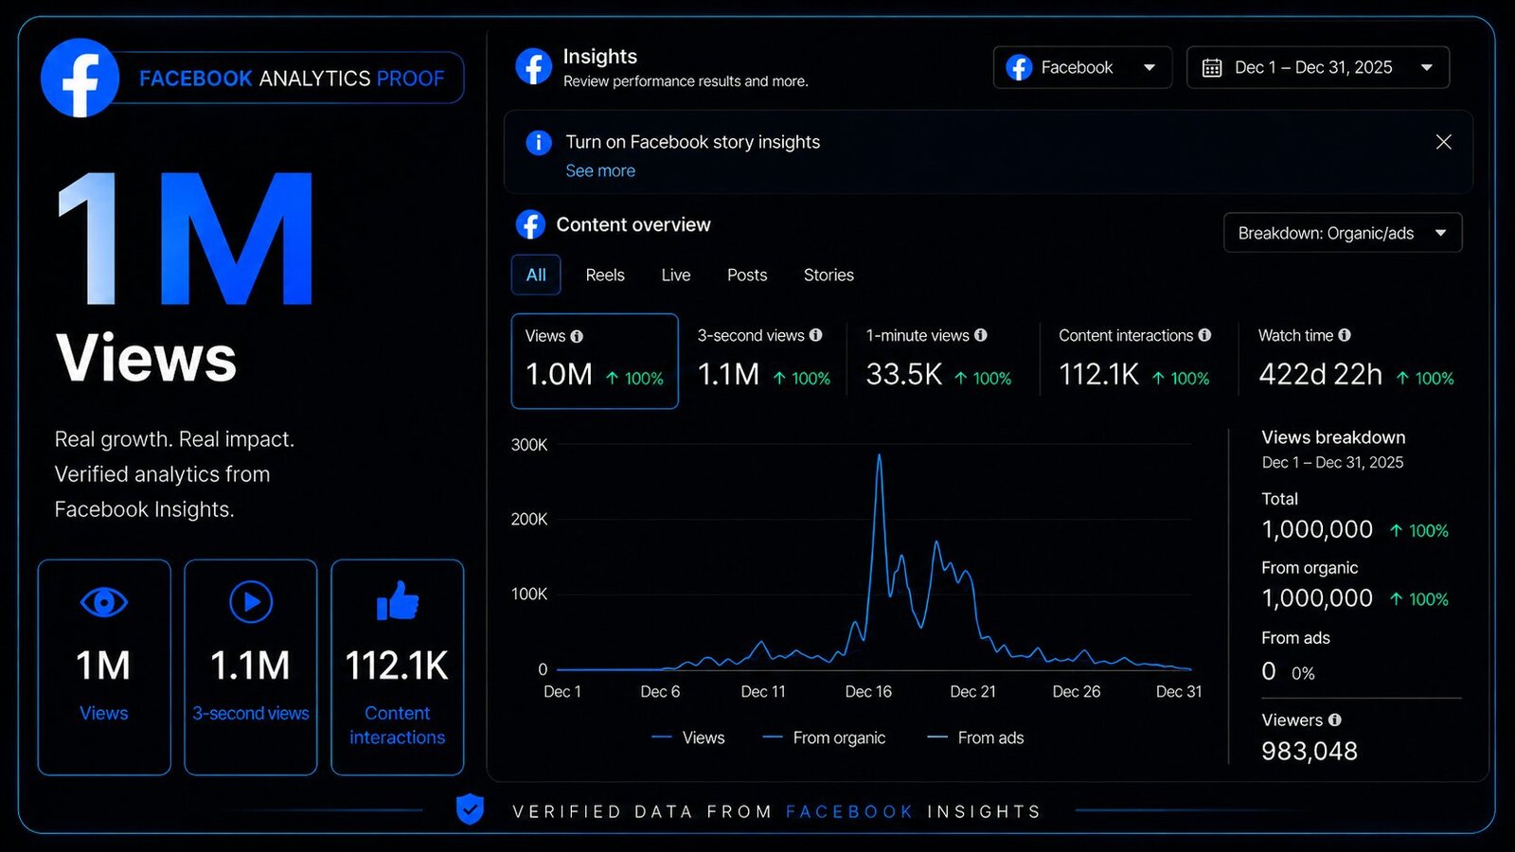The width and height of the screenshot is (1515, 852).
Task: Click the Facebook icon beside Insights heading
Action: [x=533, y=66]
